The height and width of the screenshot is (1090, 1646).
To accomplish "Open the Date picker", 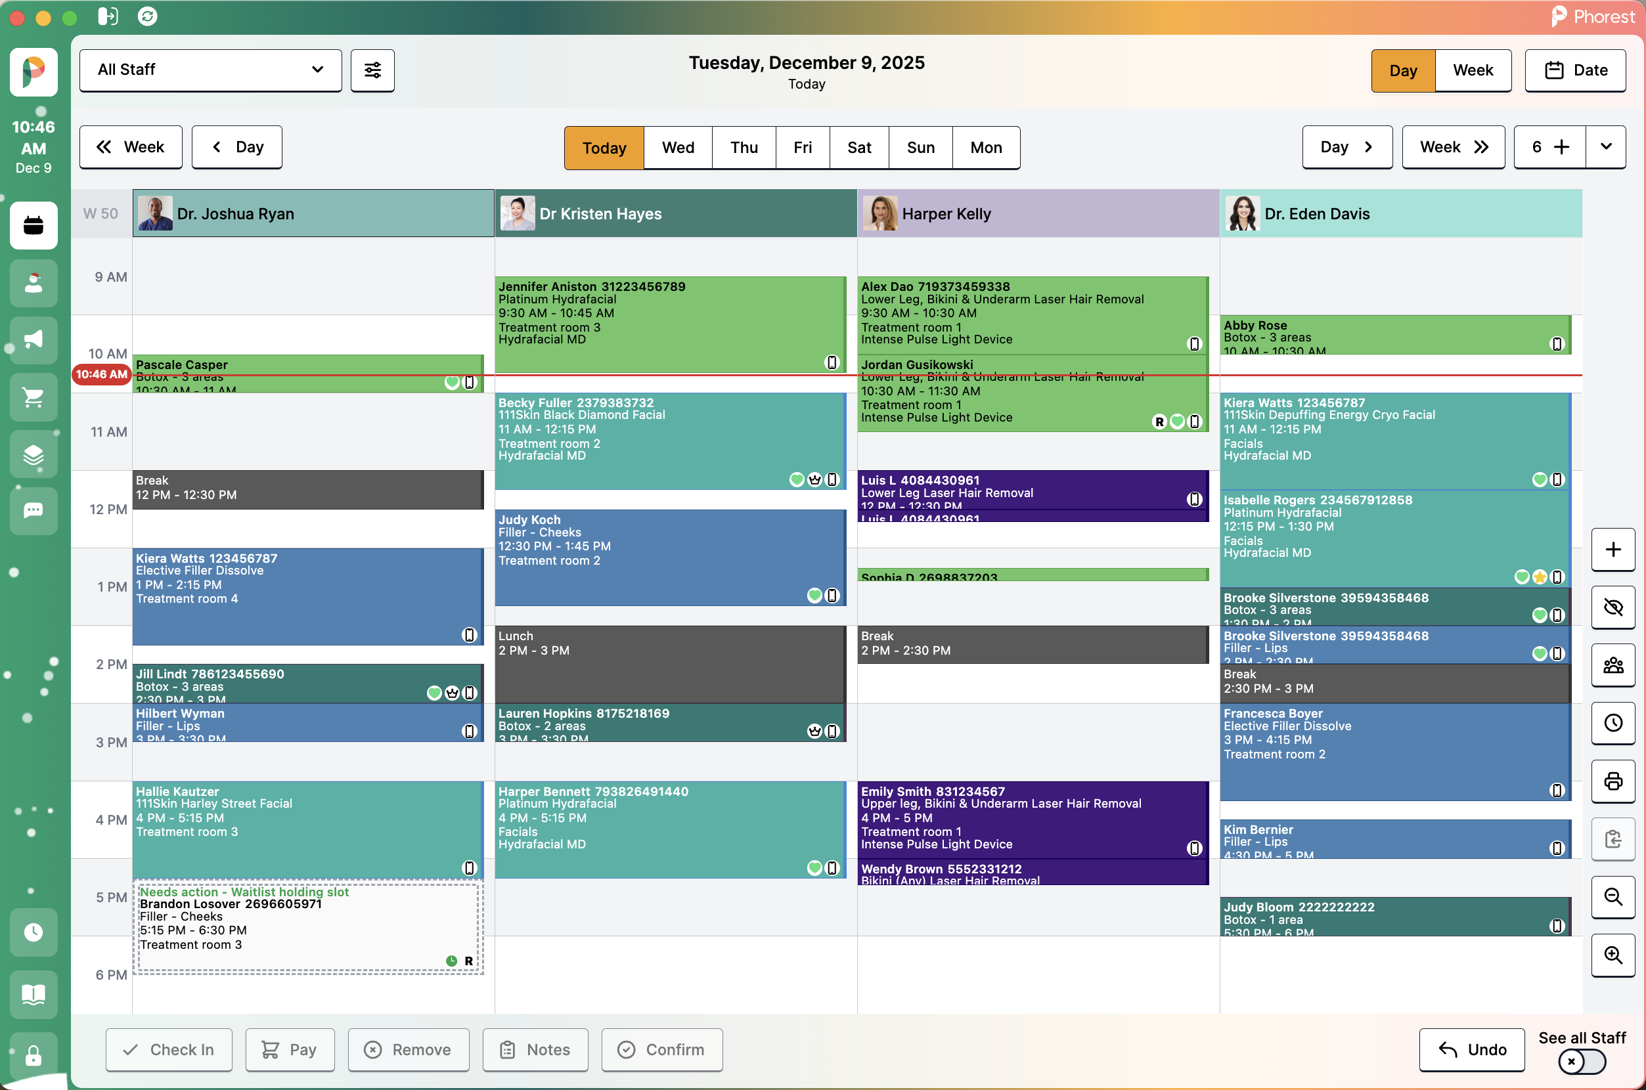I will point(1574,70).
